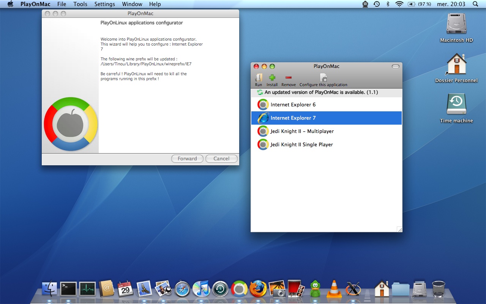
Task: Open Image Capture camera icon in Dock
Action: (277, 289)
